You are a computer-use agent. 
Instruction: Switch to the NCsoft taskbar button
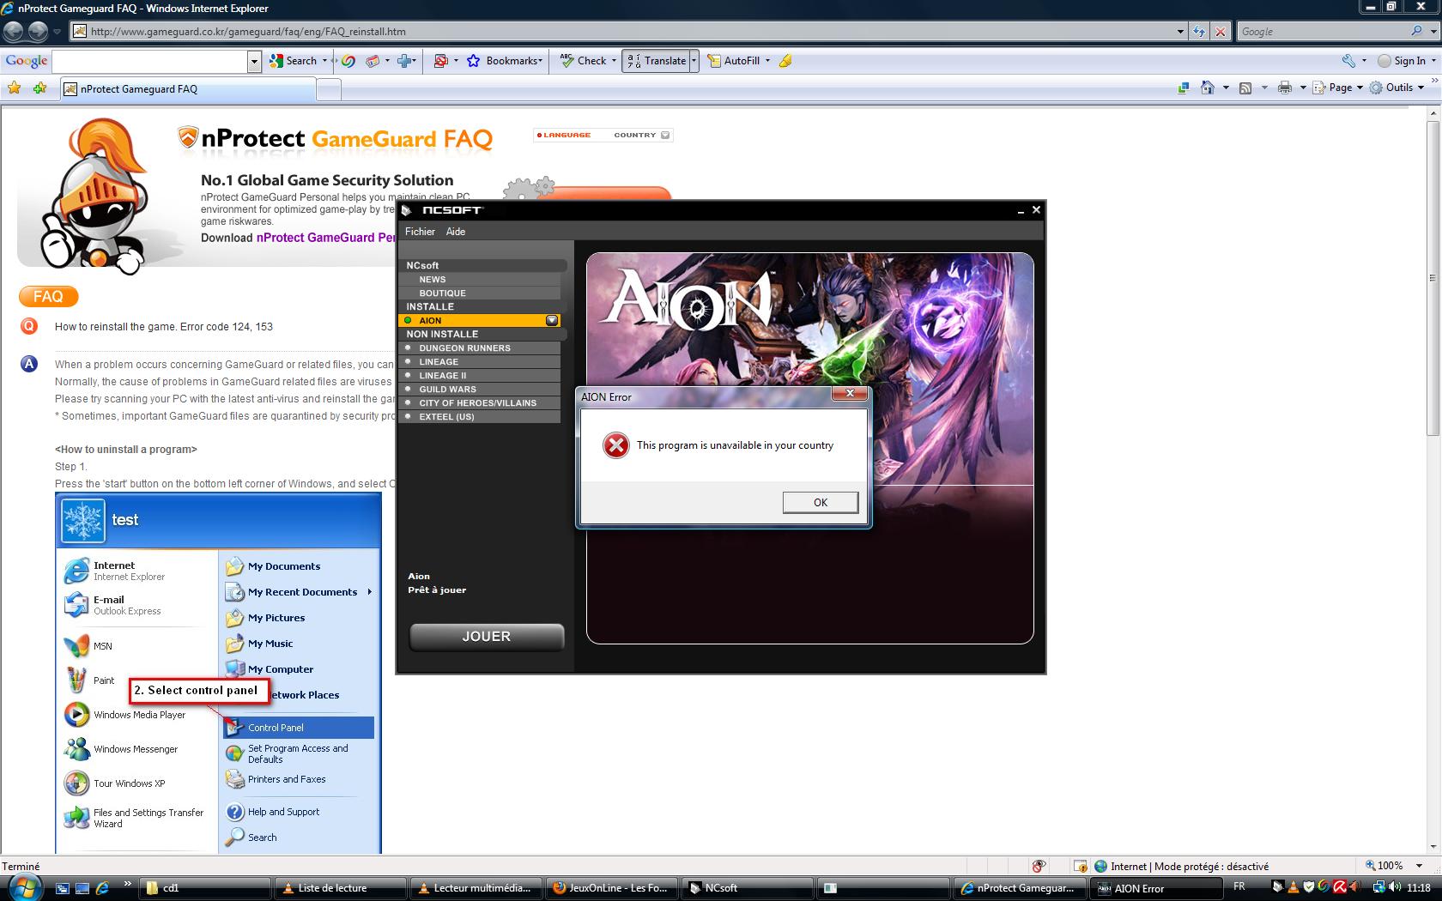tap(747, 888)
